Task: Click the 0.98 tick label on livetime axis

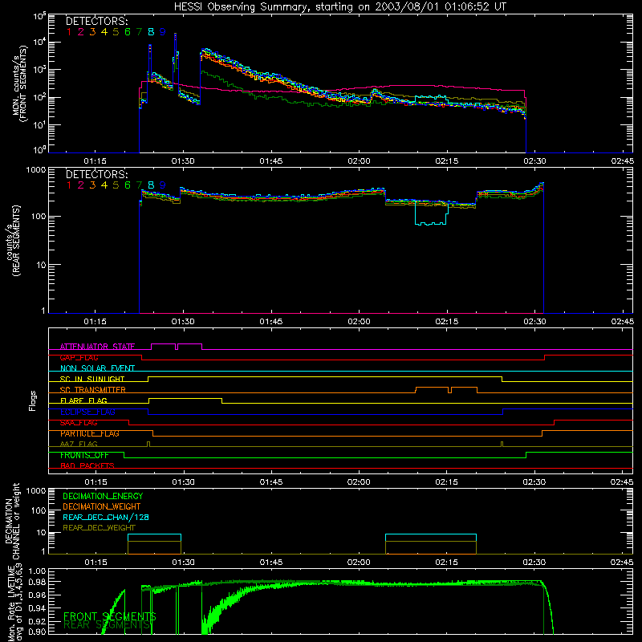Action: pyautogui.click(x=37, y=582)
